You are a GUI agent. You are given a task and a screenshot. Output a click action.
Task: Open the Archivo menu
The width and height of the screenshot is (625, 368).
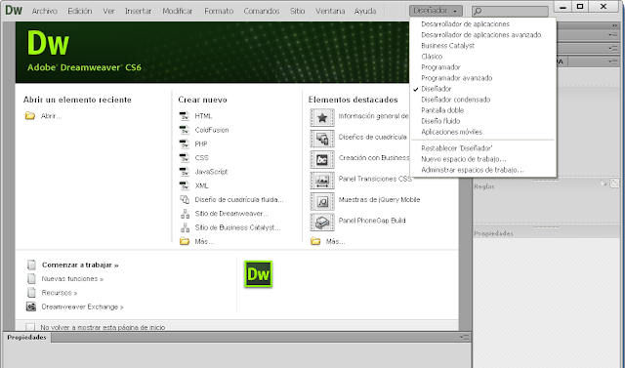point(45,11)
